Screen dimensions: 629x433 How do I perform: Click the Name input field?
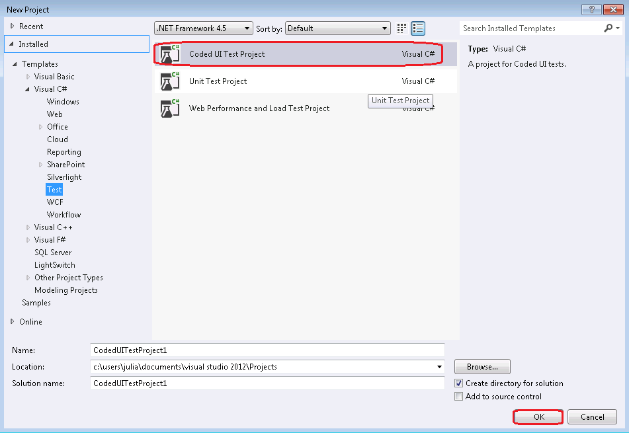pyautogui.click(x=268, y=350)
